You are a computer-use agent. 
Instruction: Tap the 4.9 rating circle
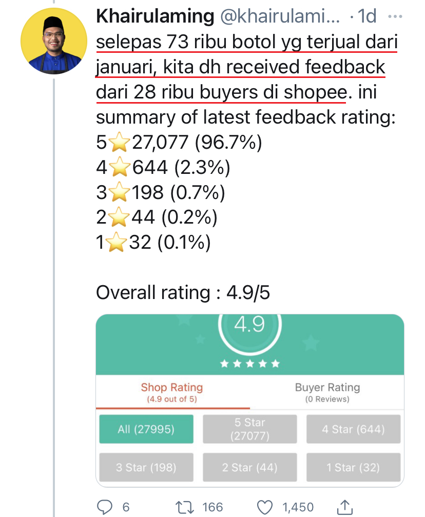coord(249,327)
